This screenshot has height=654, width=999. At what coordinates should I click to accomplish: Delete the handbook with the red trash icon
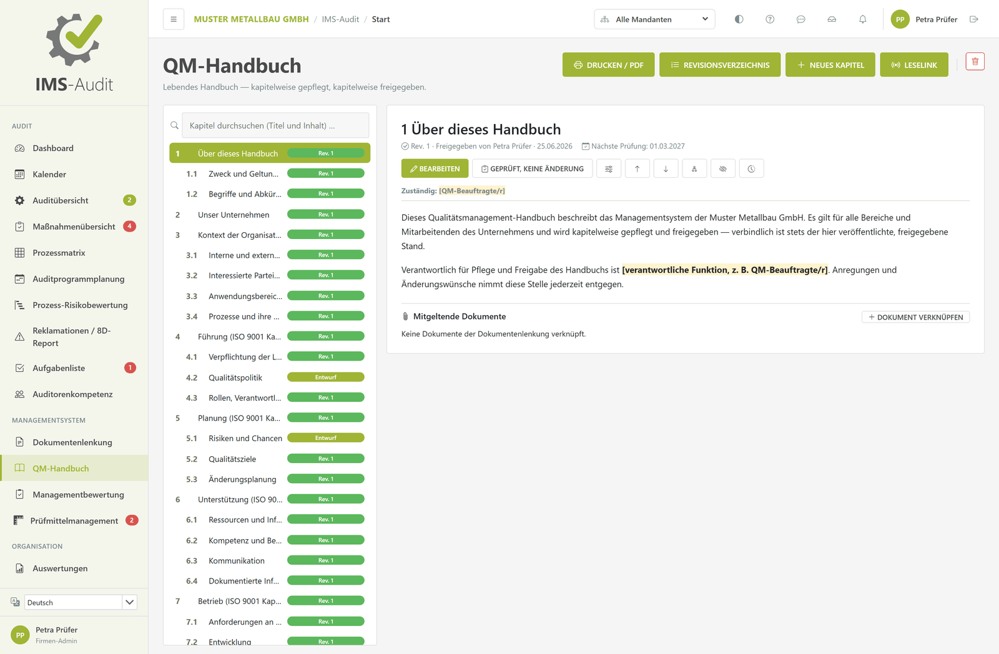coord(975,61)
